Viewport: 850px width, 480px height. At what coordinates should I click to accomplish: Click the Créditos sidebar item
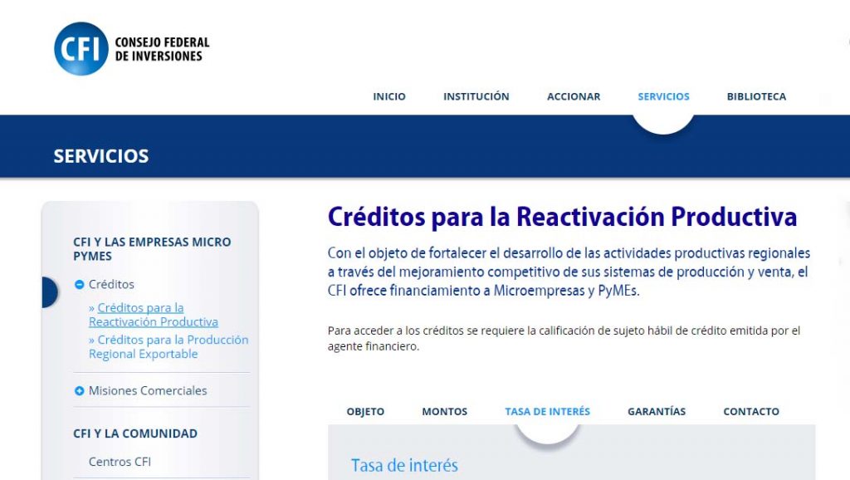point(111,284)
